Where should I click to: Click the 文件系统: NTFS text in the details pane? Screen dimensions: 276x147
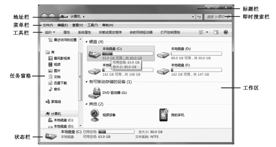click(147, 137)
